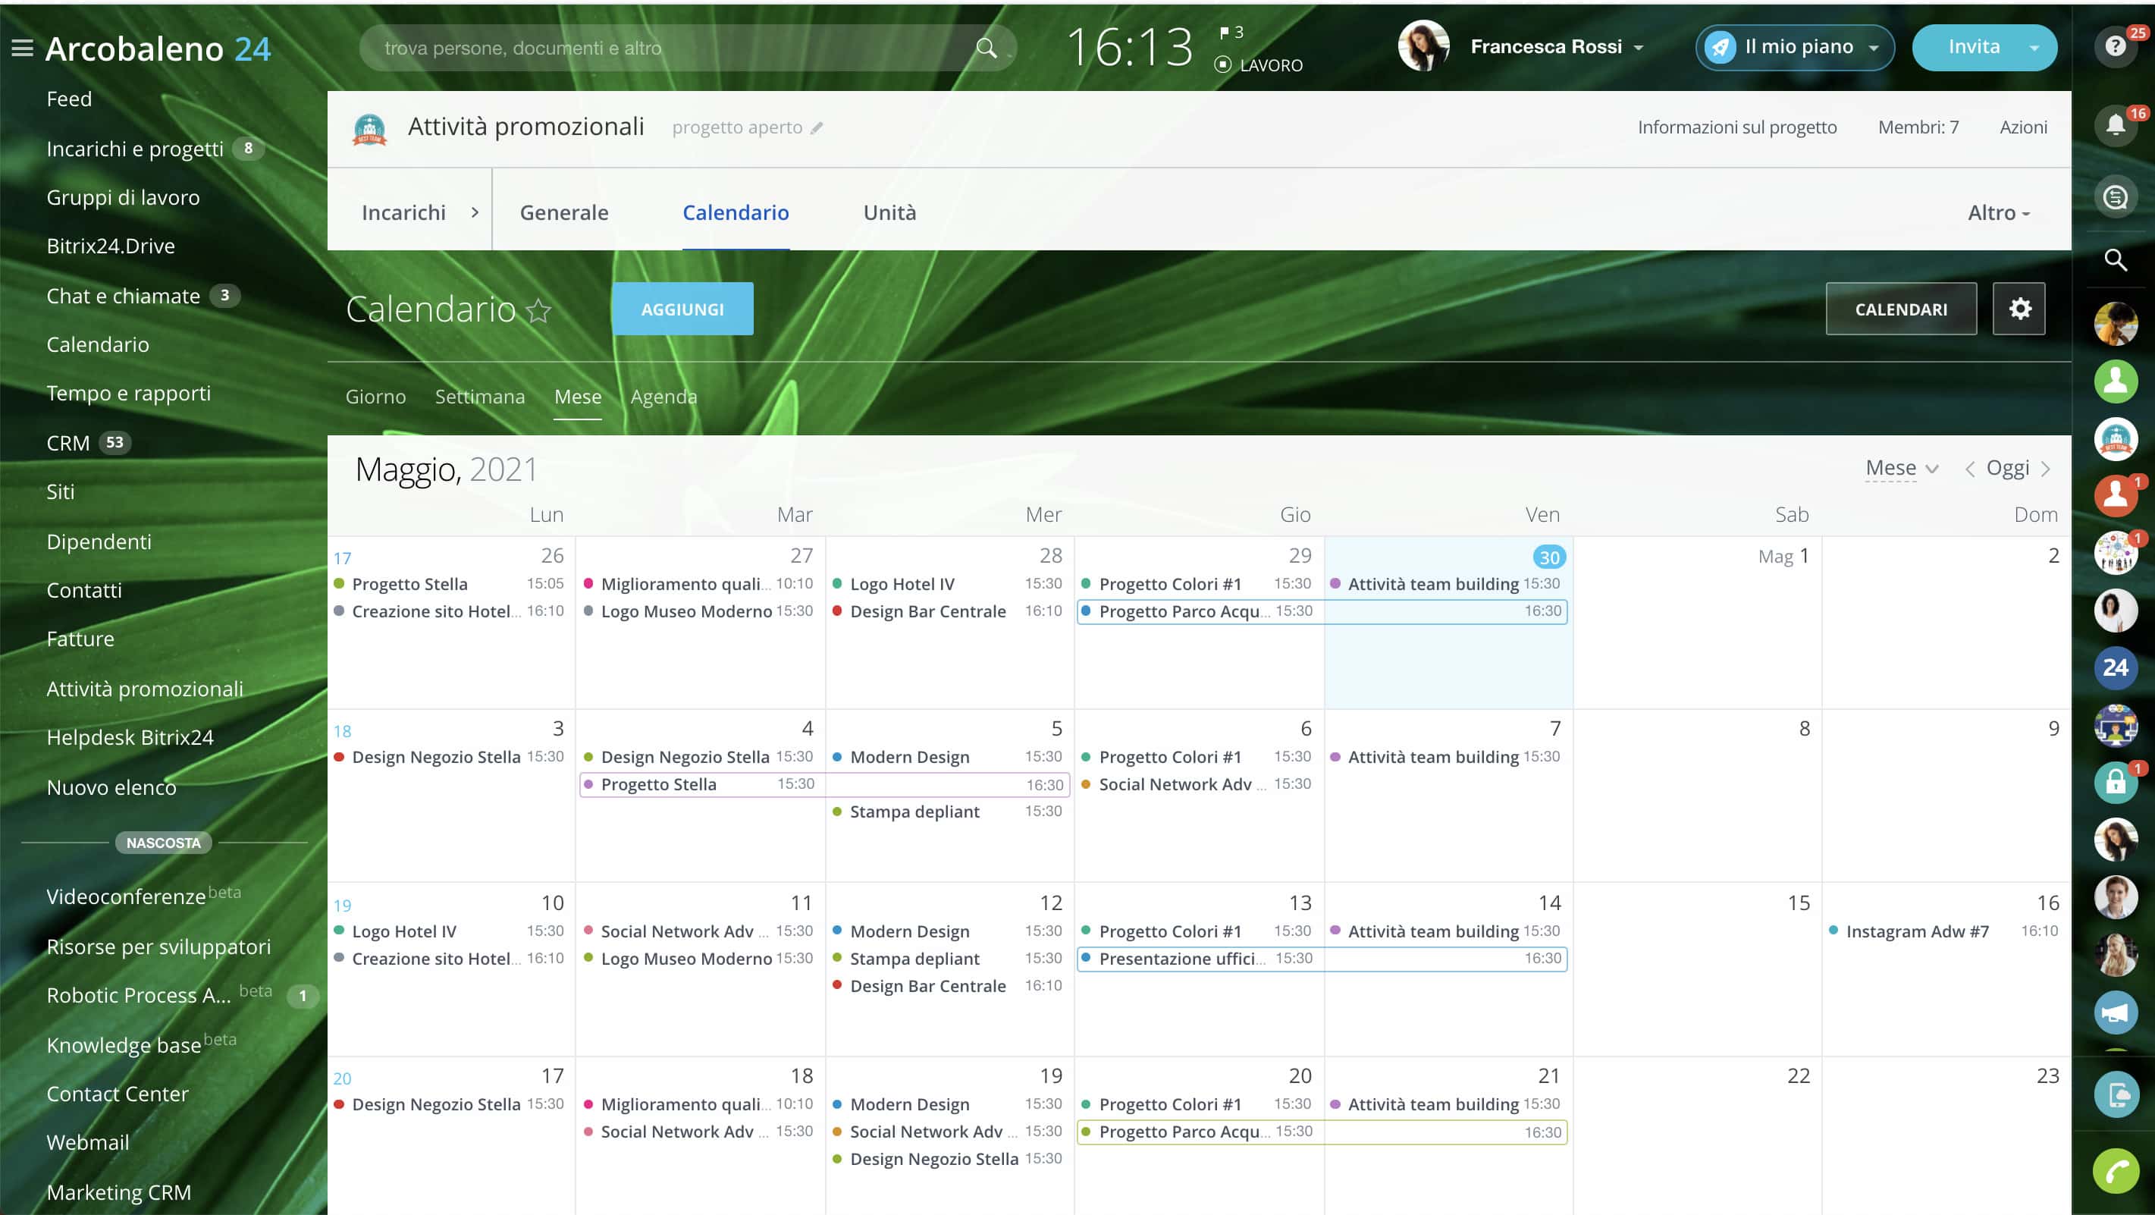The image size is (2155, 1215).
Task: Edit the project type with the pencil icon
Action: point(817,128)
